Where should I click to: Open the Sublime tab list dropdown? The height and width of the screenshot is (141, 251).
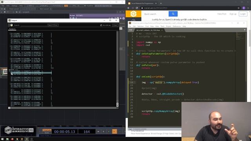click(x=245, y=30)
